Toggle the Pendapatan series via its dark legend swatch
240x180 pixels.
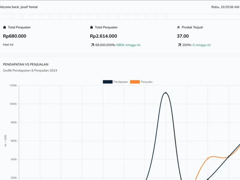(x=107, y=82)
